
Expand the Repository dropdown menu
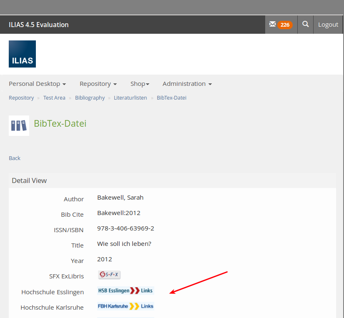tap(98, 84)
